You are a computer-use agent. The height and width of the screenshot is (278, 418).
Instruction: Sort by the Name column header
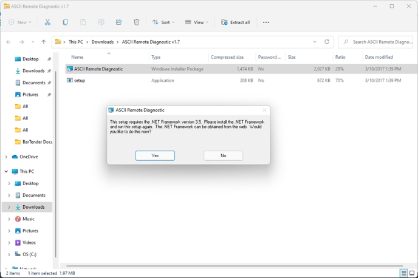coord(77,57)
